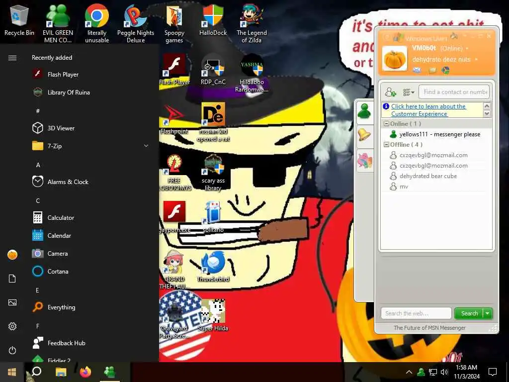Open EVIL GREEN MEN CO... desktop shortcut
Image resolution: width=509 pixels, height=382 pixels.
[x=58, y=23]
